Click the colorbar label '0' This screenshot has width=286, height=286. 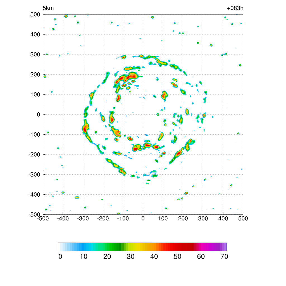point(60,257)
